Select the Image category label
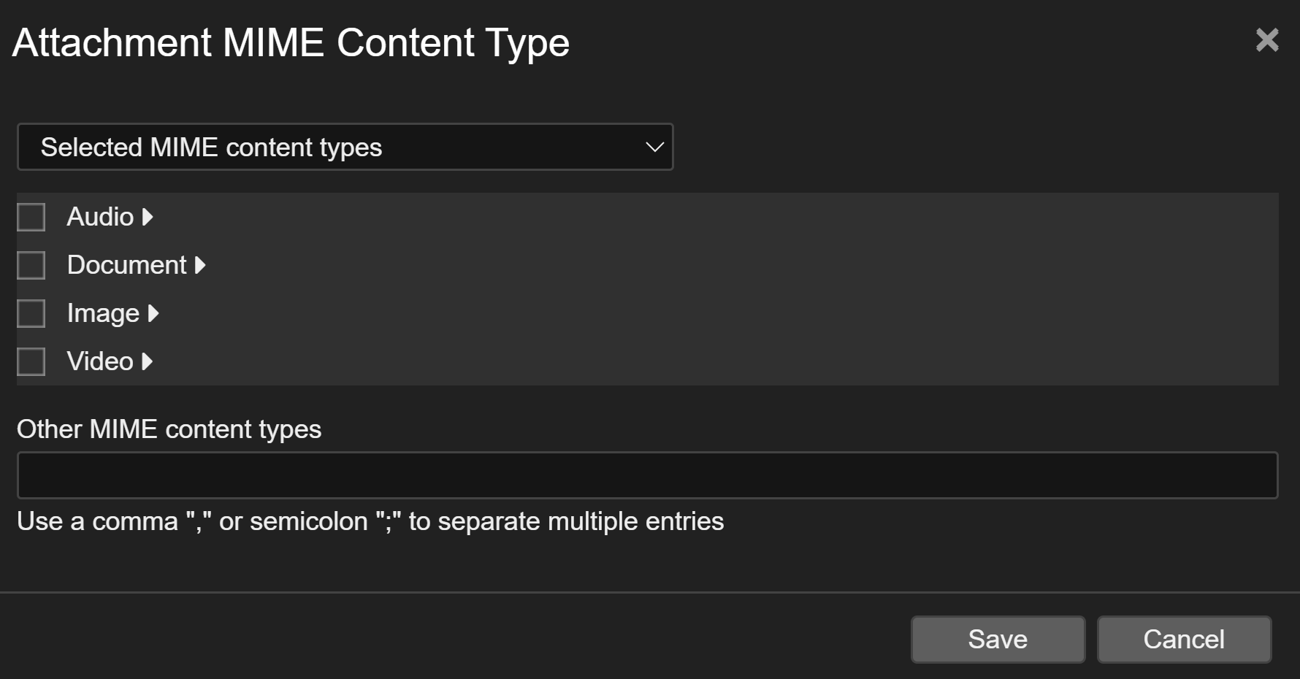This screenshot has width=1300, height=679. click(x=103, y=313)
